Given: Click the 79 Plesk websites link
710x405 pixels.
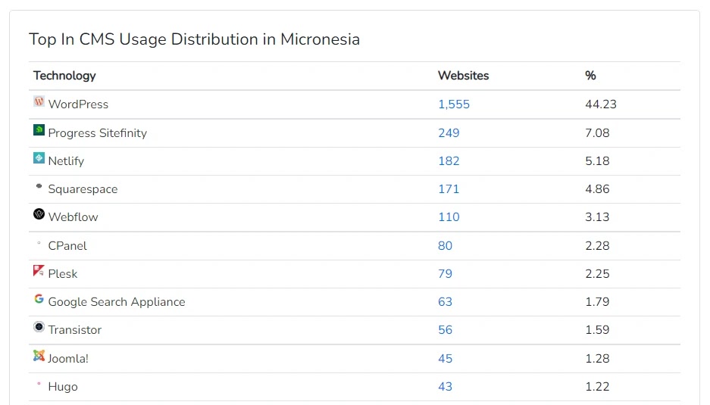Looking at the screenshot, I should [445, 274].
